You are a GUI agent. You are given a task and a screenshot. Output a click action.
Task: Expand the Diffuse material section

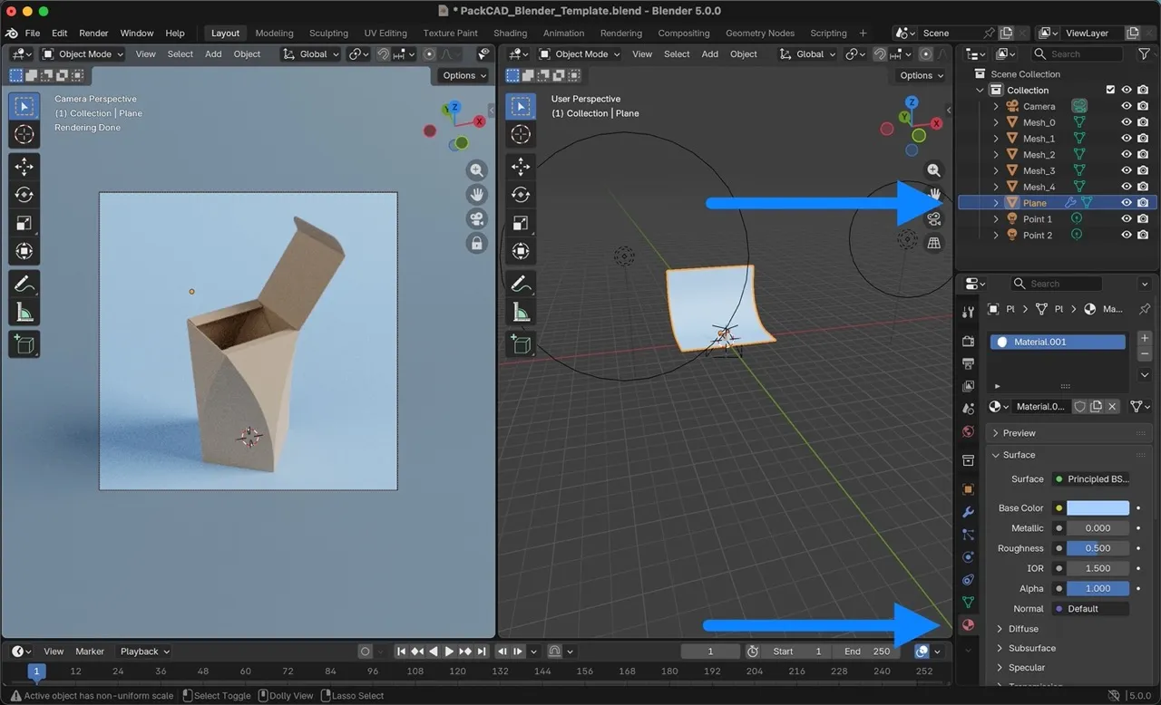1023,629
